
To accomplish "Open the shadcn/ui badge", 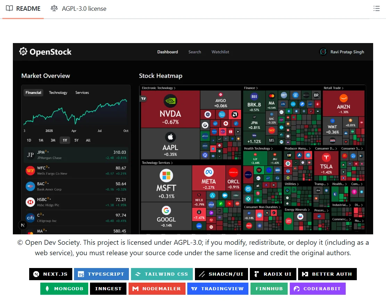I will (x=221, y=274).
